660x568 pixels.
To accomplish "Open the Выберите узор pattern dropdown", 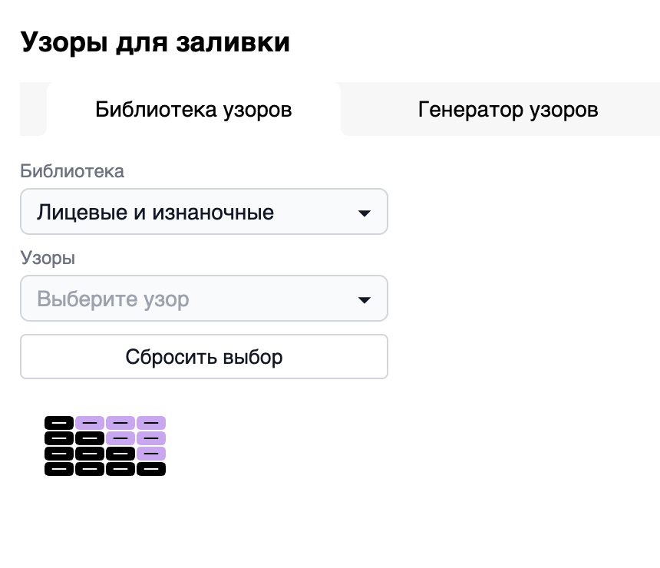I will pos(204,299).
